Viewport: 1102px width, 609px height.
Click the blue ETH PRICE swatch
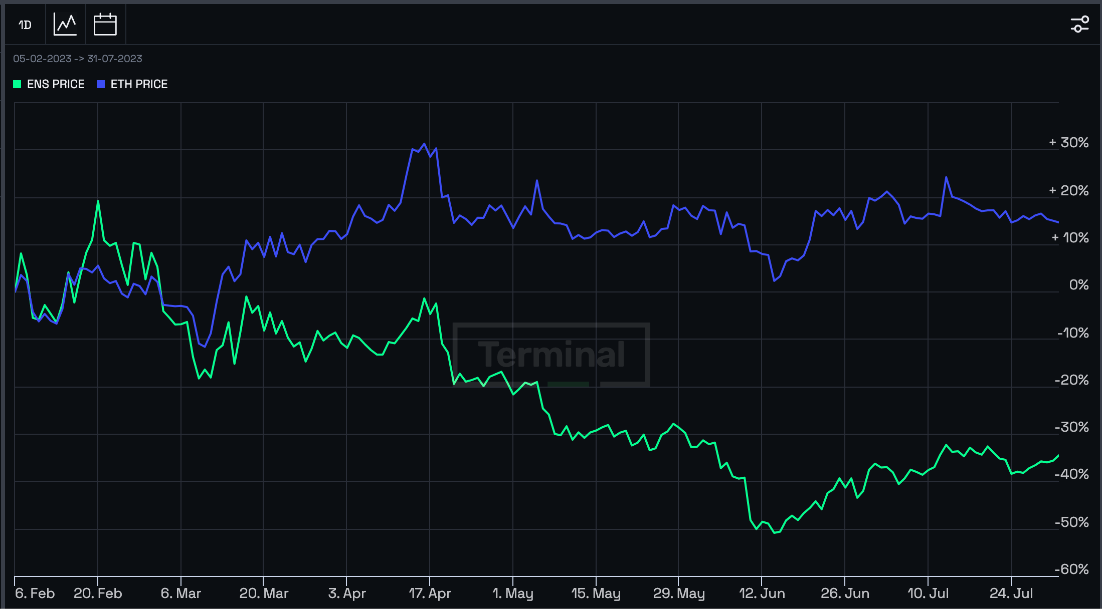pos(101,84)
